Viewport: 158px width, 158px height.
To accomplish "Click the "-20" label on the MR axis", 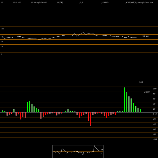I will point(154,119).
